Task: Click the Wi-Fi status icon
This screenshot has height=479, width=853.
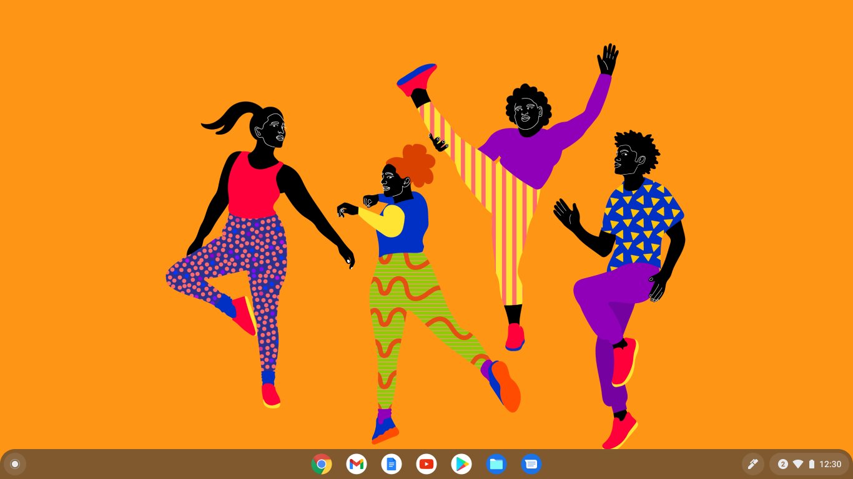Action: coord(798,464)
